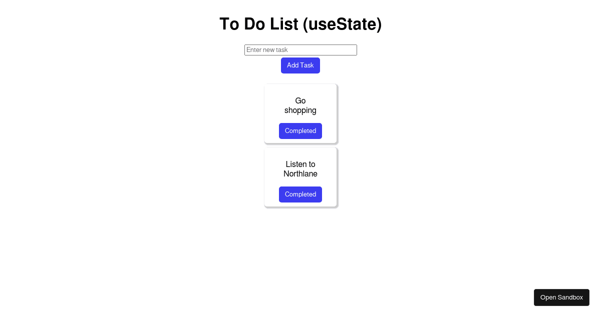Click the 'To Do List (useState)' heading
This screenshot has height=315, width=601.
[x=300, y=23]
